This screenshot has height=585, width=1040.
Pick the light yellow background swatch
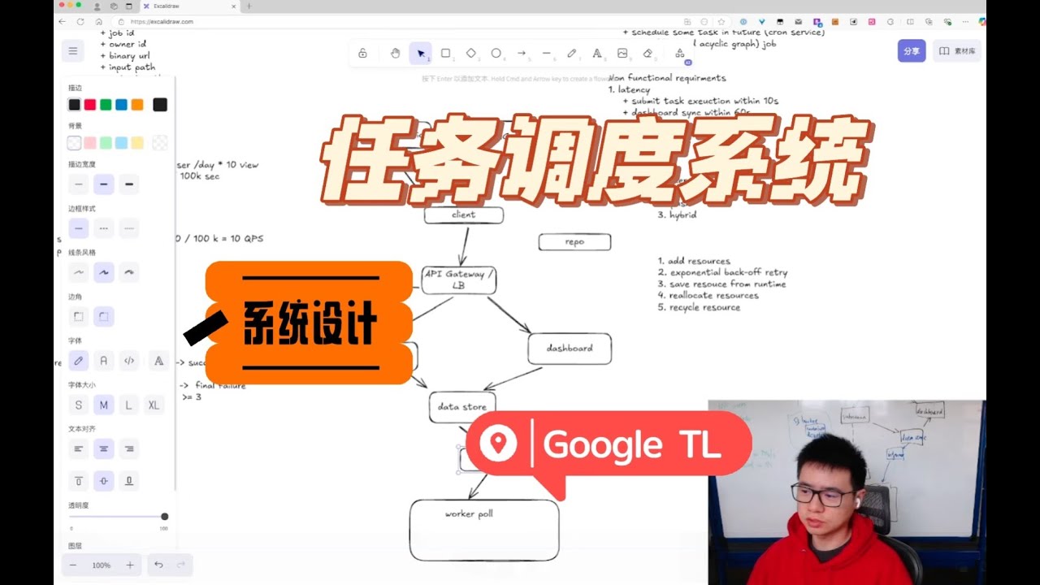coord(137,143)
